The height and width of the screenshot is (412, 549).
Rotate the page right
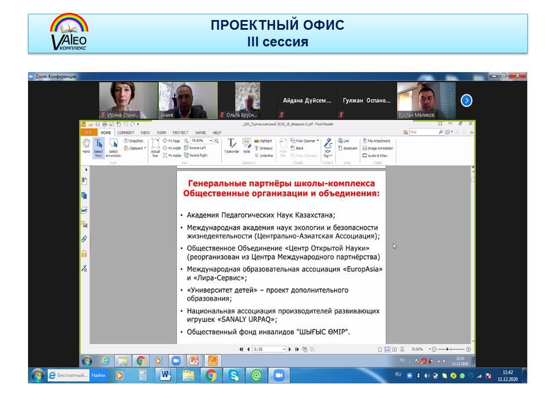[x=196, y=156]
